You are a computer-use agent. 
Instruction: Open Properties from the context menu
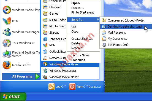78,60
